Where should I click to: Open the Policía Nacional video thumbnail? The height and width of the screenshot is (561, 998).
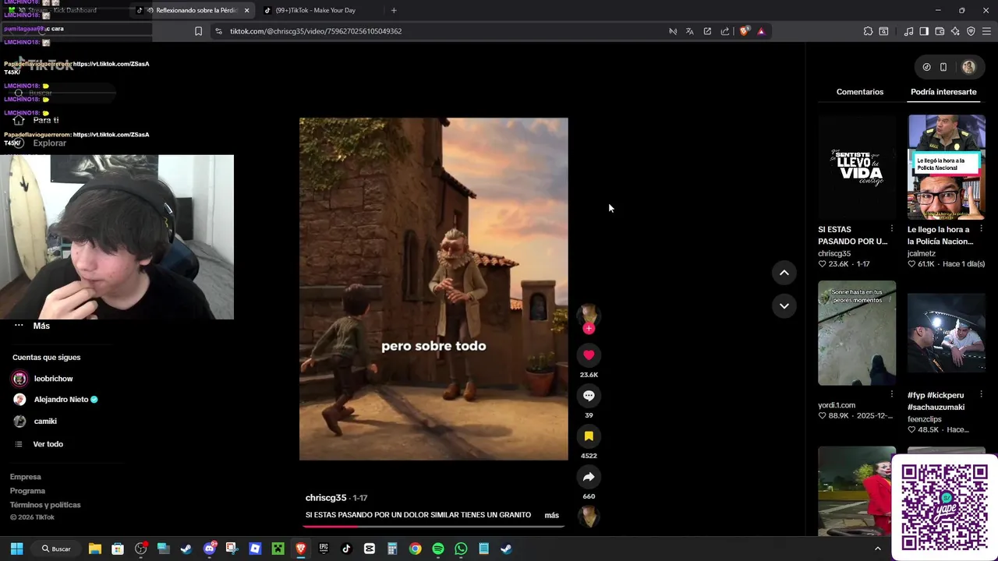point(947,168)
